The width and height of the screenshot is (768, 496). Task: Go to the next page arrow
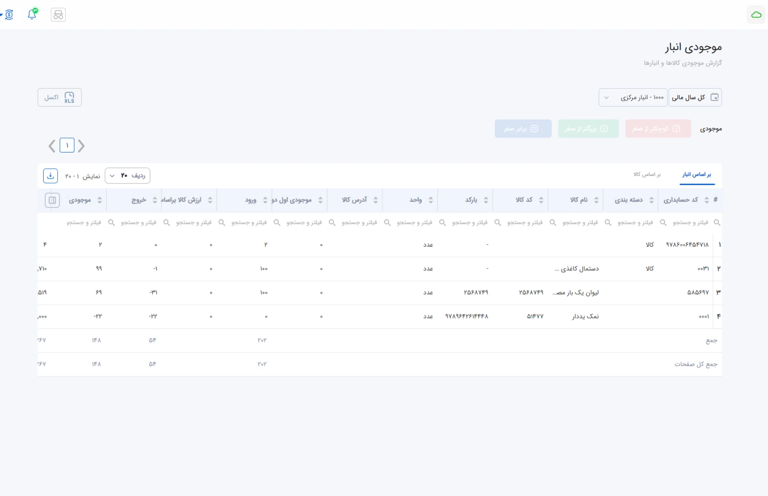[52, 146]
